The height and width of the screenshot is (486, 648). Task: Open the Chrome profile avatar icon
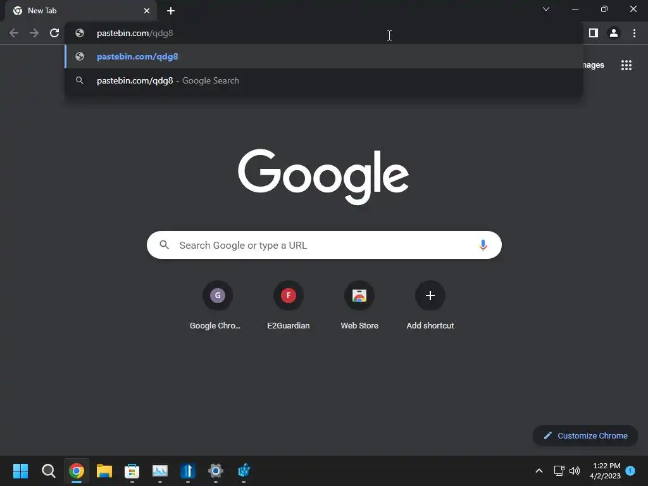click(x=614, y=33)
